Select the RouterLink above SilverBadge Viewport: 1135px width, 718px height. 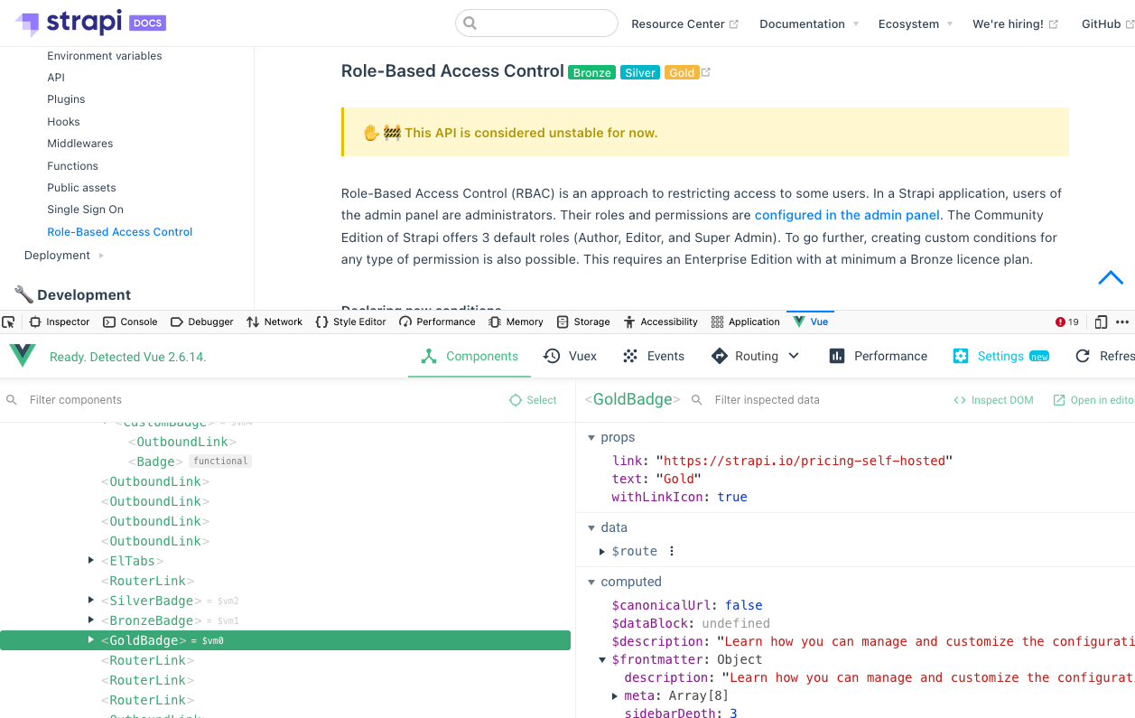coord(147,581)
